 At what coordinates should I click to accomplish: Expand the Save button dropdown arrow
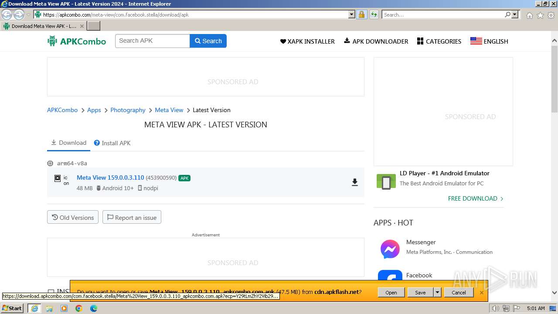(x=437, y=293)
